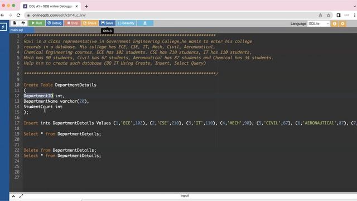Open the Language SQLite dropdown
Image resolution: width=357 pixels, height=201 pixels.
(319, 23)
